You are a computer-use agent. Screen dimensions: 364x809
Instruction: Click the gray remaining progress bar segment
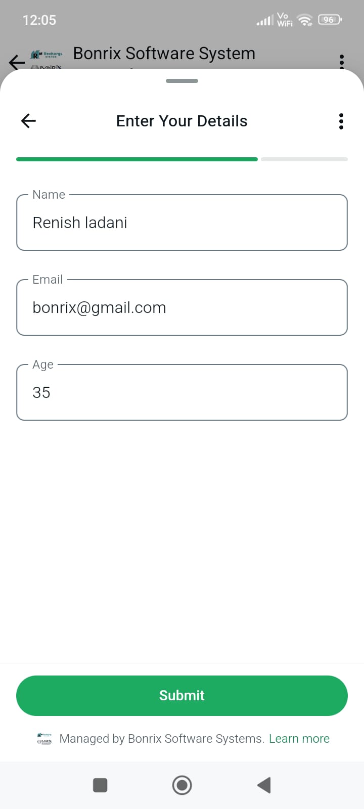[x=304, y=159]
